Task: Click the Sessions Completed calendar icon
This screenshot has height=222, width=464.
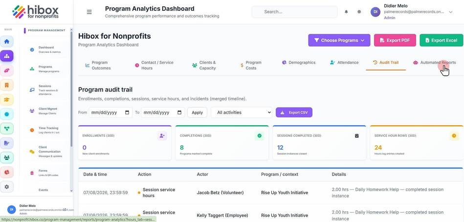Action: click(356, 136)
